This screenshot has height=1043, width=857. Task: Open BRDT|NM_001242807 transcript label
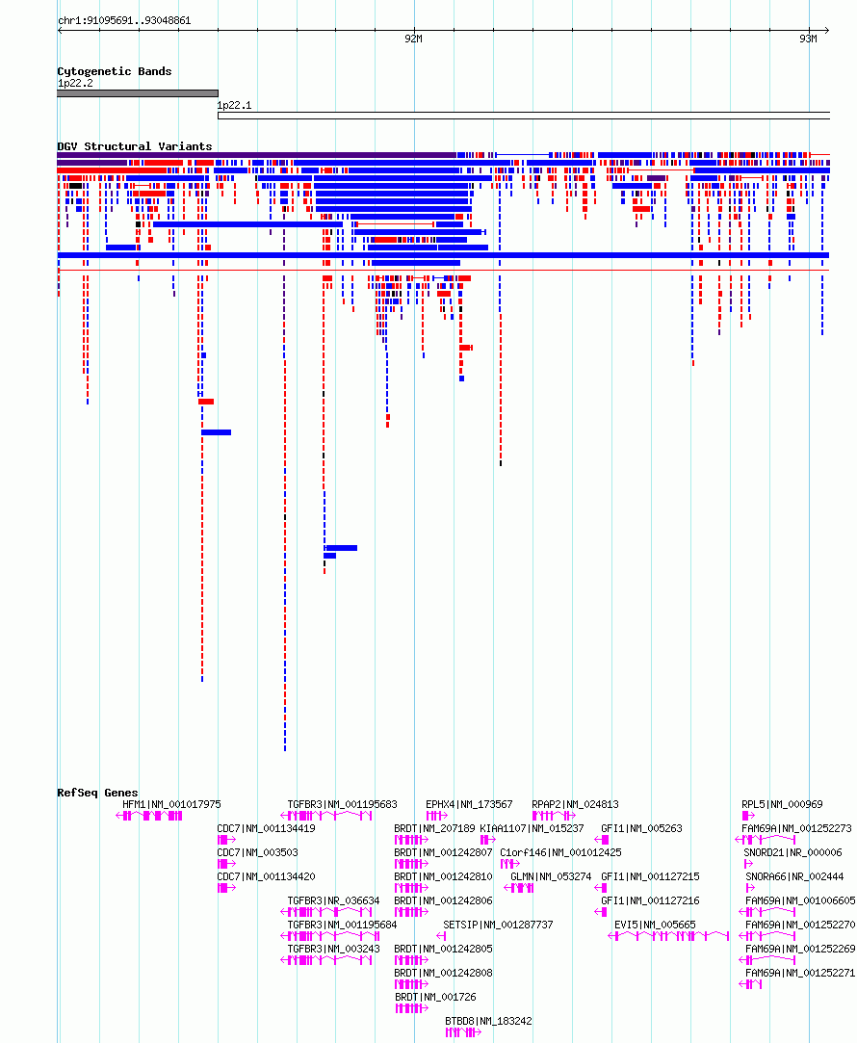(444, 852)
